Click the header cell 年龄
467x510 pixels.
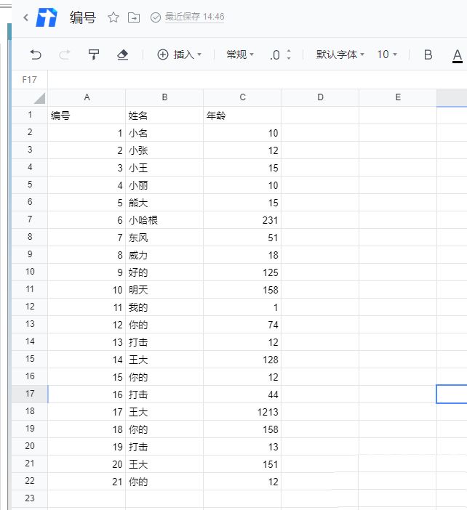pyautogui.click(x=242, y=116)
